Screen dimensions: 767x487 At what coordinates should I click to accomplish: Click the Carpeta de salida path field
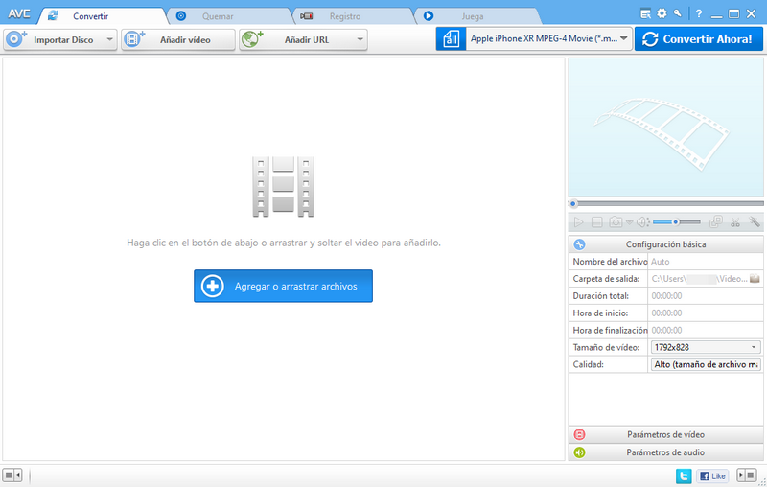click(x=699, y=279)
